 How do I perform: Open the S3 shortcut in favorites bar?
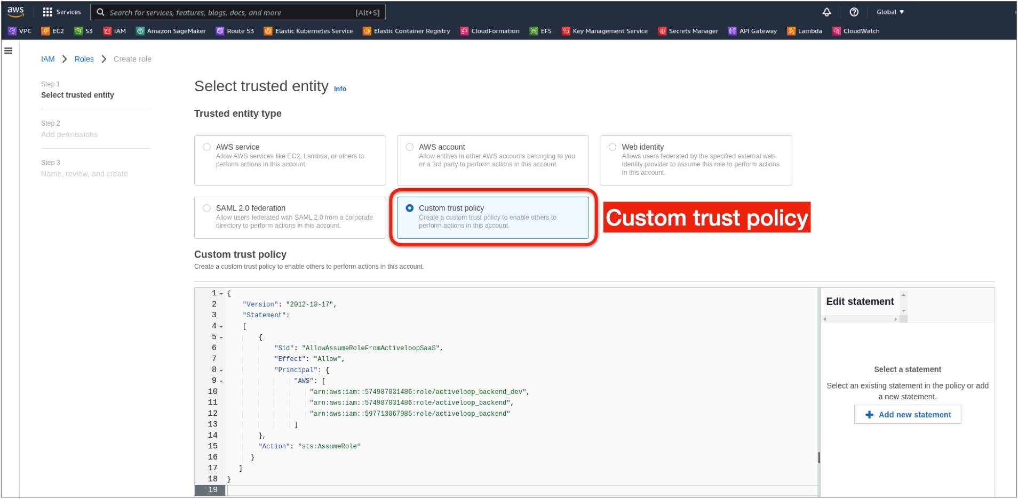84,31
